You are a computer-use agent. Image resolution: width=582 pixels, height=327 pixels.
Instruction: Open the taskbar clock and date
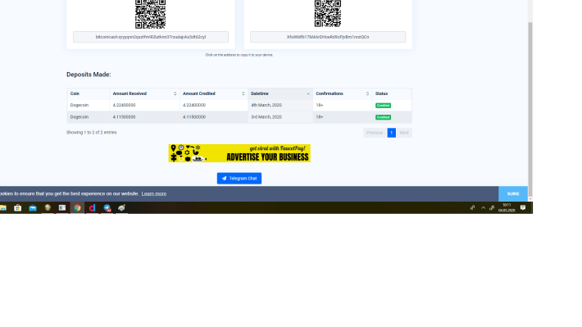point(507,208)
